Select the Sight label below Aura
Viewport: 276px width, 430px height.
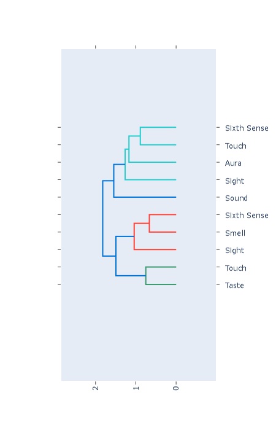point(234,181)
